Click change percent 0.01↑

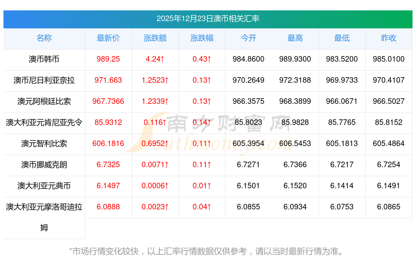(202, 186)
